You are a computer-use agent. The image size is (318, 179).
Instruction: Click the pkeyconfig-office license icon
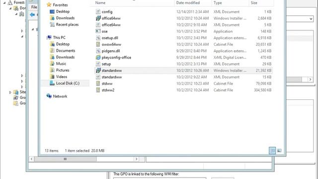coord(98,58)
